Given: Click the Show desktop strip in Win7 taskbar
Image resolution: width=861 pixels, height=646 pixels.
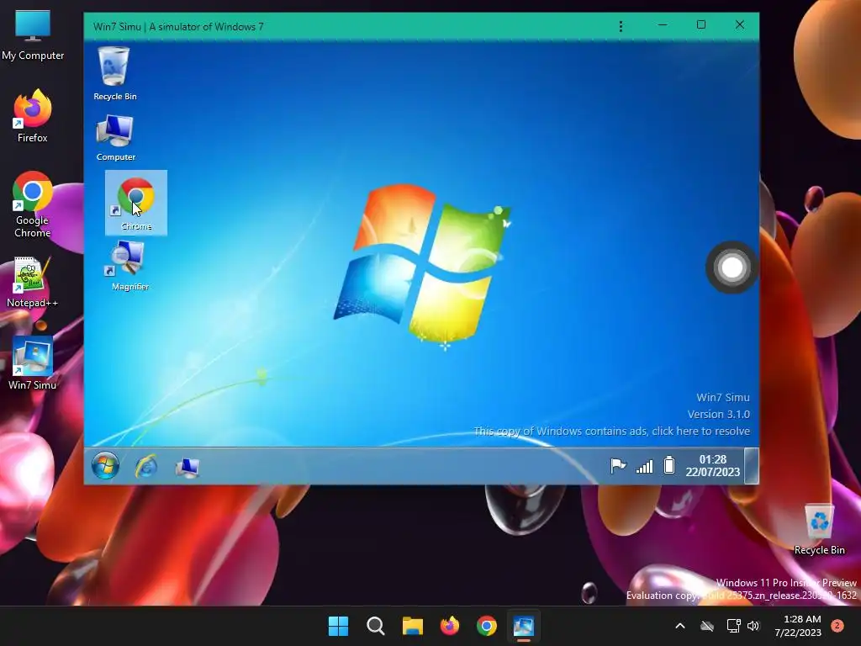Looking at the screenshot, I should point(751,466).
